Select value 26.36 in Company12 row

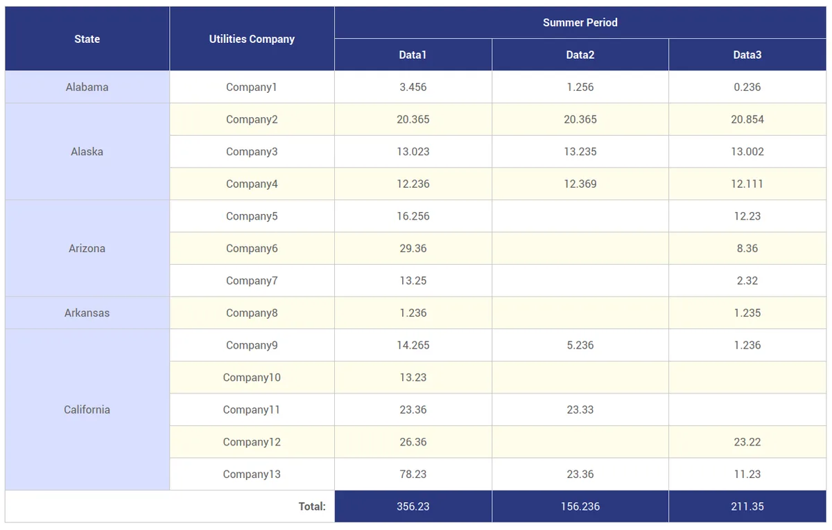[413, 442]
